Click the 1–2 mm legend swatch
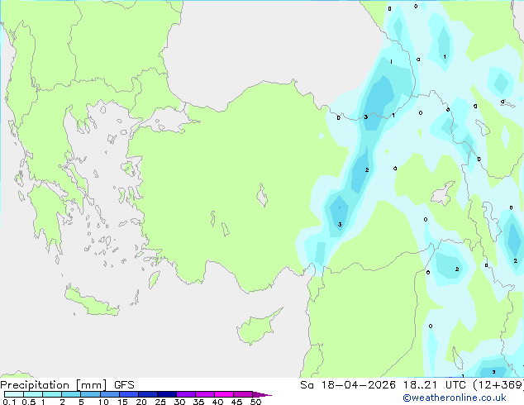This screenshot has width=524, height=405. (x=52, y=394)
